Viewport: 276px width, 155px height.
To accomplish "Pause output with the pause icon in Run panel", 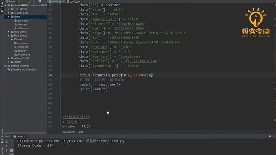I will pyautogui.click(x=6, y=151).
